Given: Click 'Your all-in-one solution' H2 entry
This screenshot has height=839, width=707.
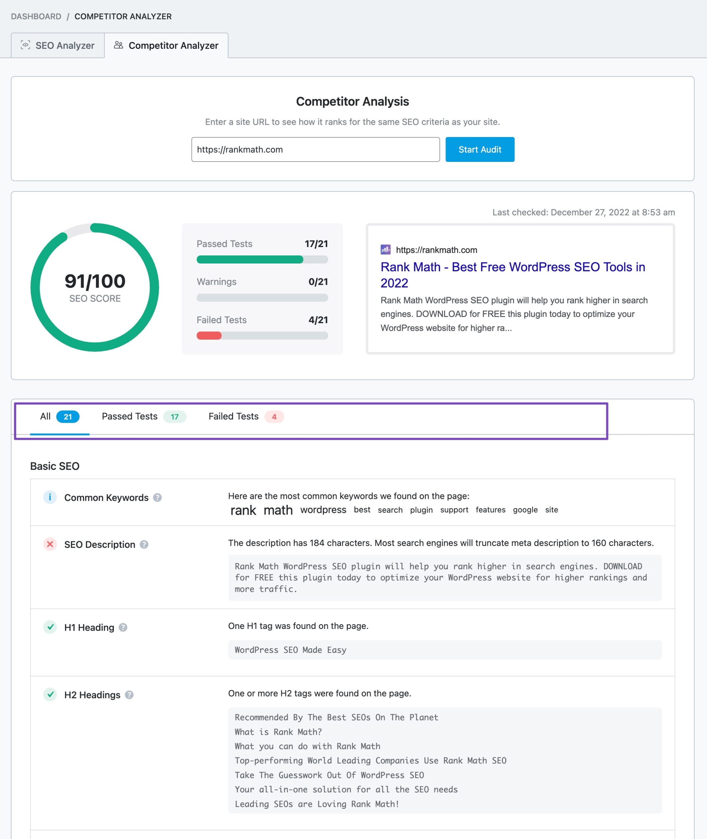Looking at the screenshot, I should pyautogui.click(x=346, y=790).
